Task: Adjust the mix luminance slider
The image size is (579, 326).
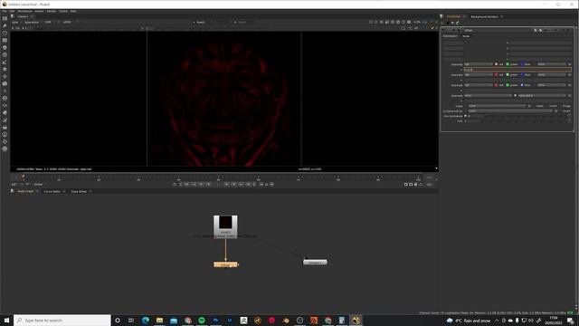Action: click(x=525, y=116)
